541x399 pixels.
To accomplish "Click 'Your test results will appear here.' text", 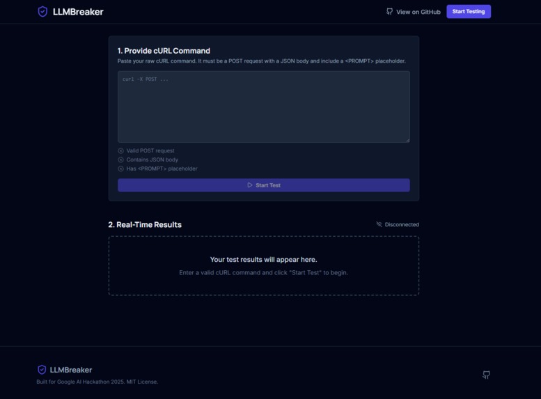I will 264,260.
